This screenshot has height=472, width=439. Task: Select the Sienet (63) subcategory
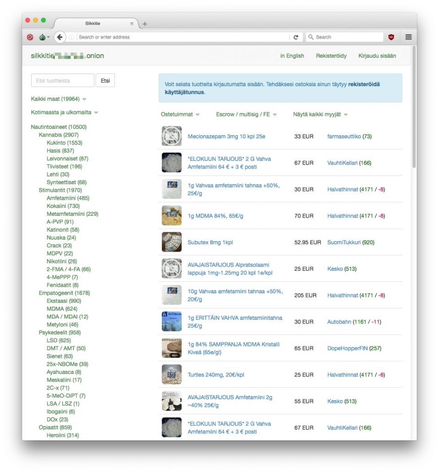[x=60, y=357]
